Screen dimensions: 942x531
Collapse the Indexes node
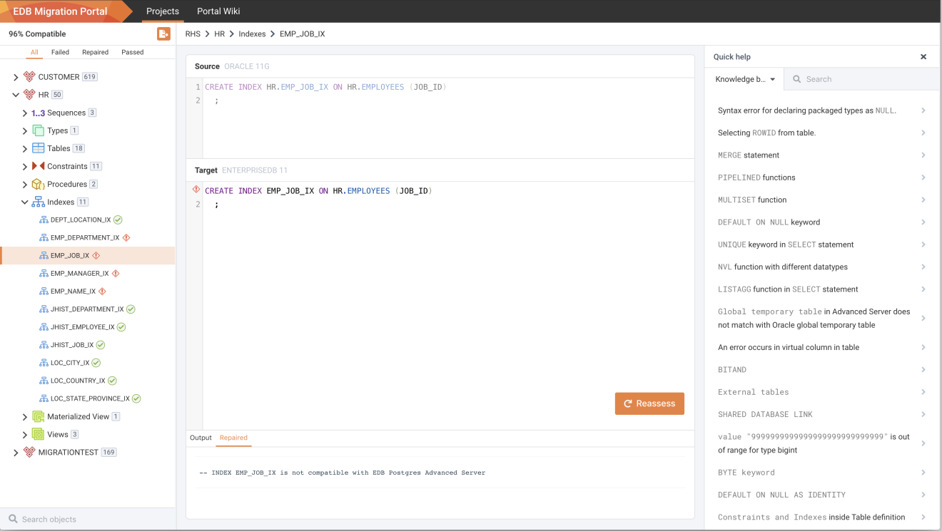(25, 202)
